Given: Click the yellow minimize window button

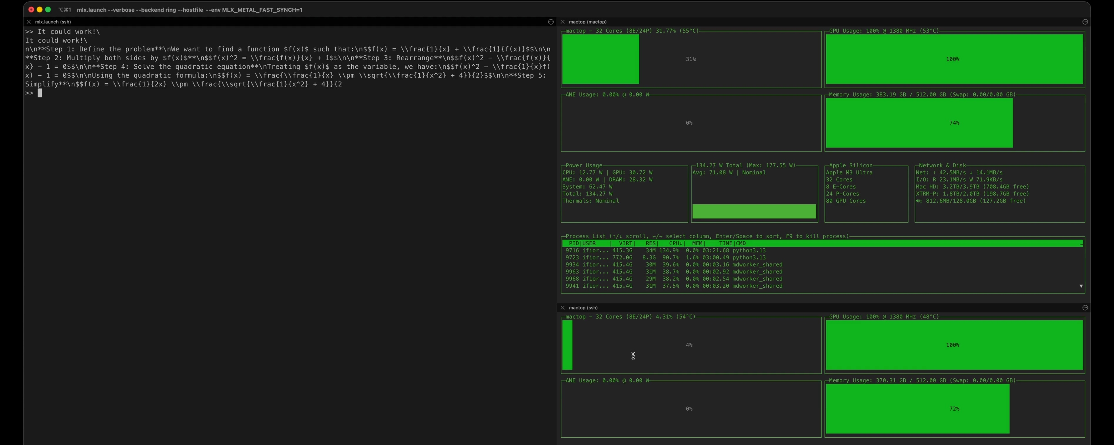Looking at the screenshot, I should click(39, 9).
